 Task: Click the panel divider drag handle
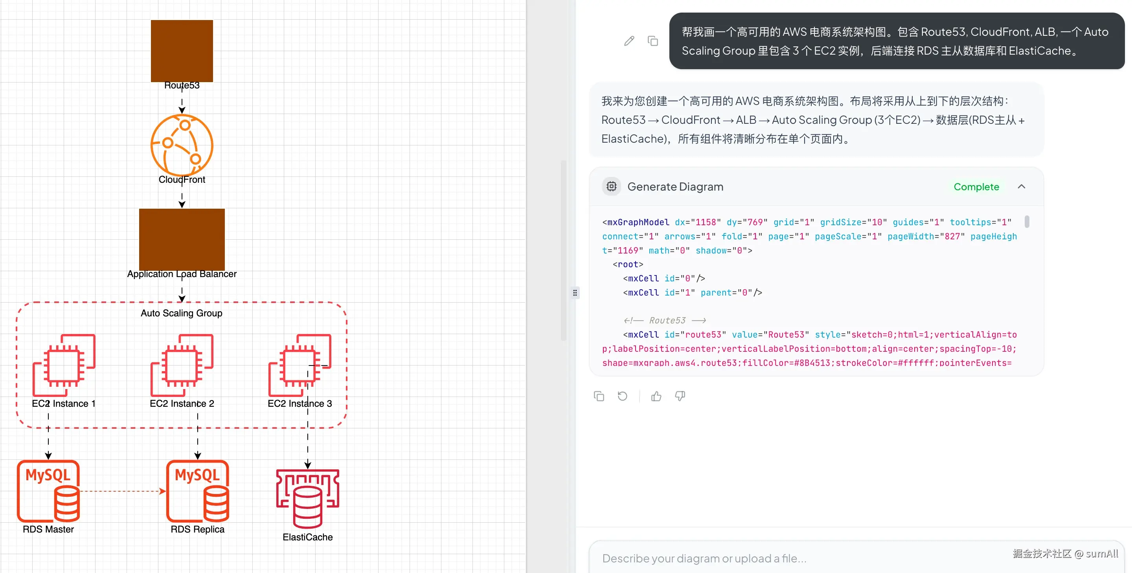point(575,293)
